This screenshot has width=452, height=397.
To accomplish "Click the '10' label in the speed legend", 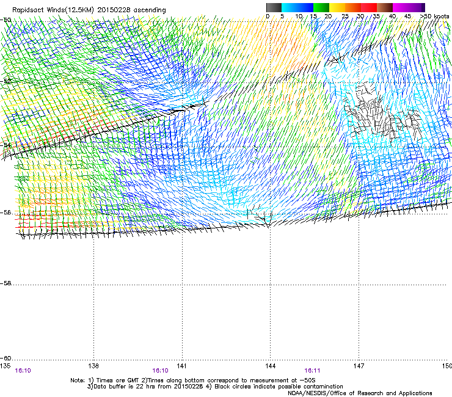I will (x=299, y=16).
